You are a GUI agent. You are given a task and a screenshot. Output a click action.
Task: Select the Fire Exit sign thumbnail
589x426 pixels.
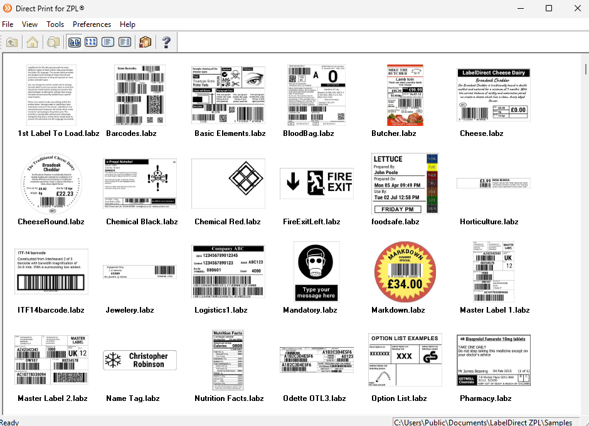pos(317,184)
